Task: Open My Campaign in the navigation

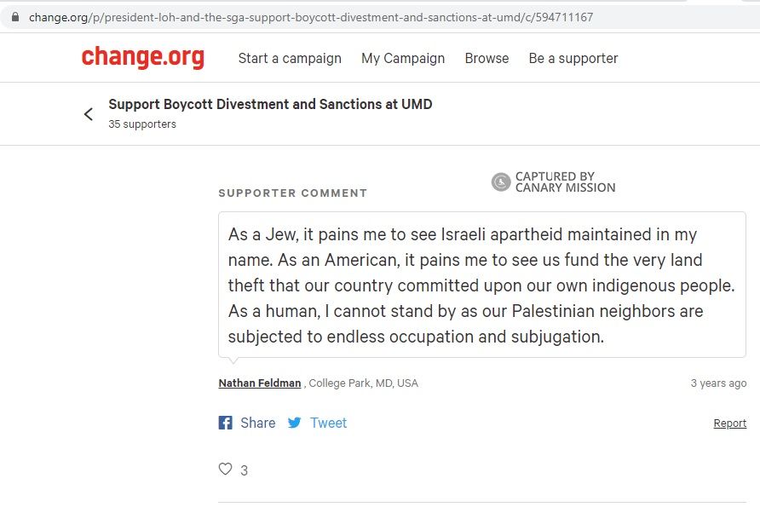Action: (x=403, y=58)
